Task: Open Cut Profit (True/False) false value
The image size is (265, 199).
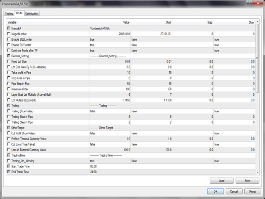Action: [110, 133]
